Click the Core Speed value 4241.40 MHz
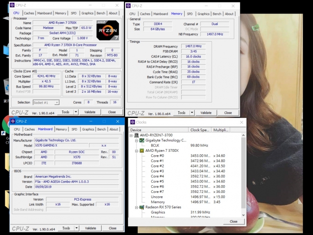 (46, 76)
